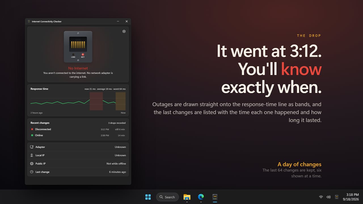Click the taskbar Search box
Image resolution: width=363 pixels, height=204 pixels.
[x=167, y=197]
